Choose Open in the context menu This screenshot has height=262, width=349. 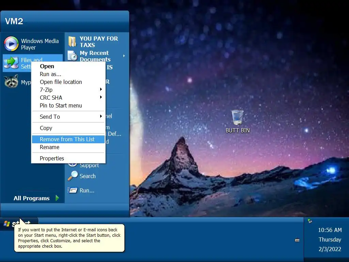[68, 67]
